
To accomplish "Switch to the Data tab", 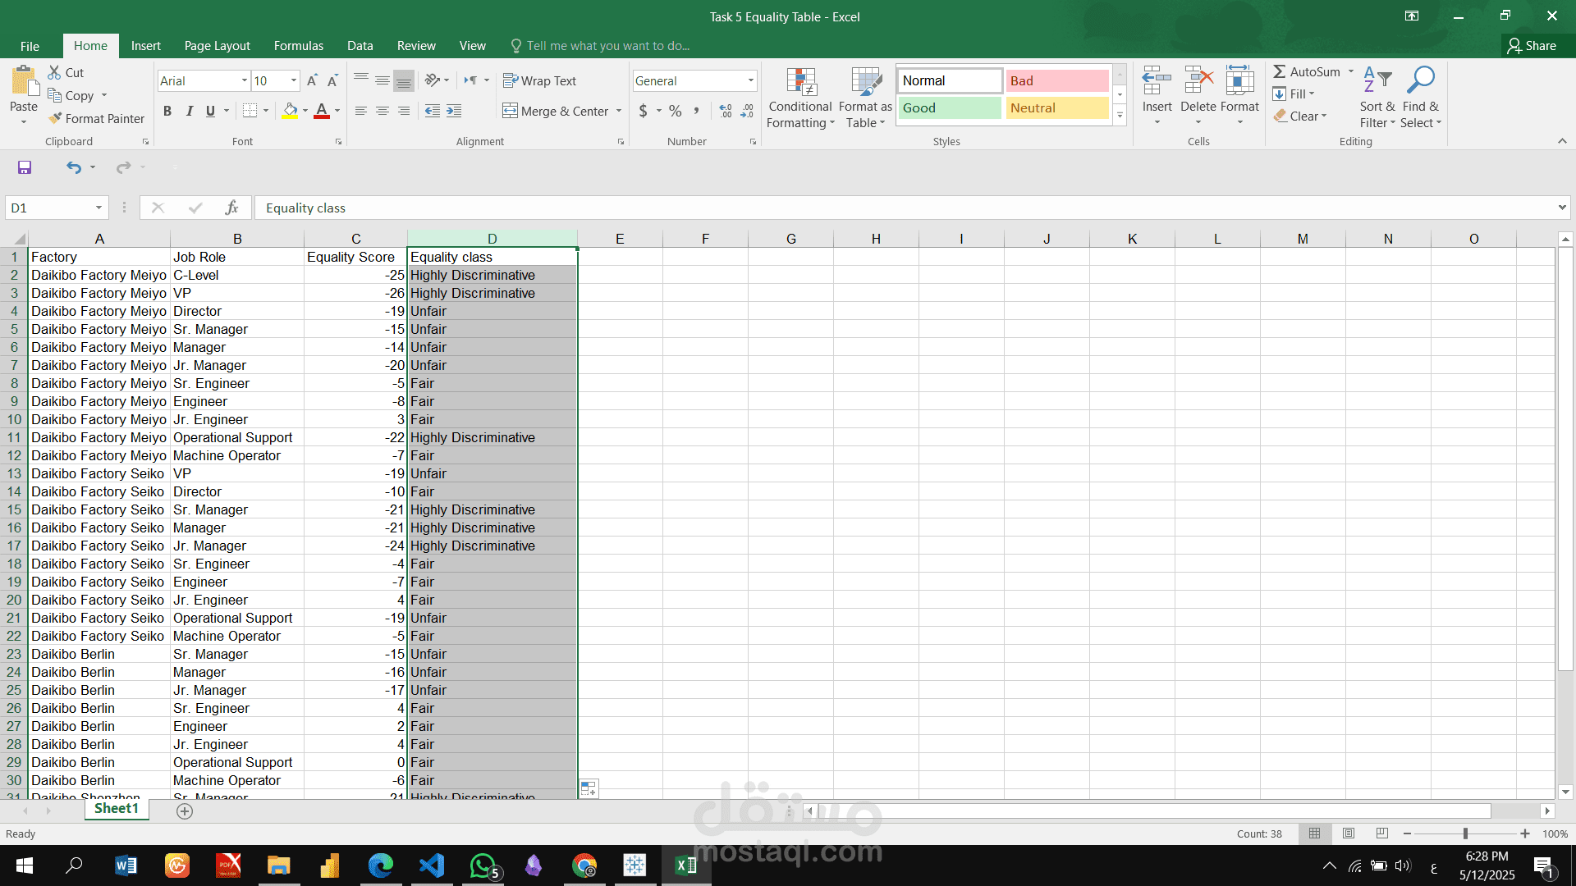I will (360, 46).
